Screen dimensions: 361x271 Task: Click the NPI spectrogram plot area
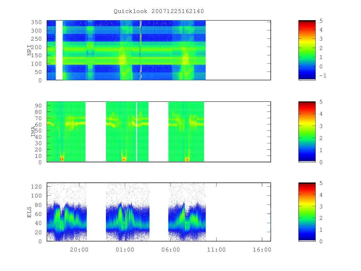tap(159, 50)
